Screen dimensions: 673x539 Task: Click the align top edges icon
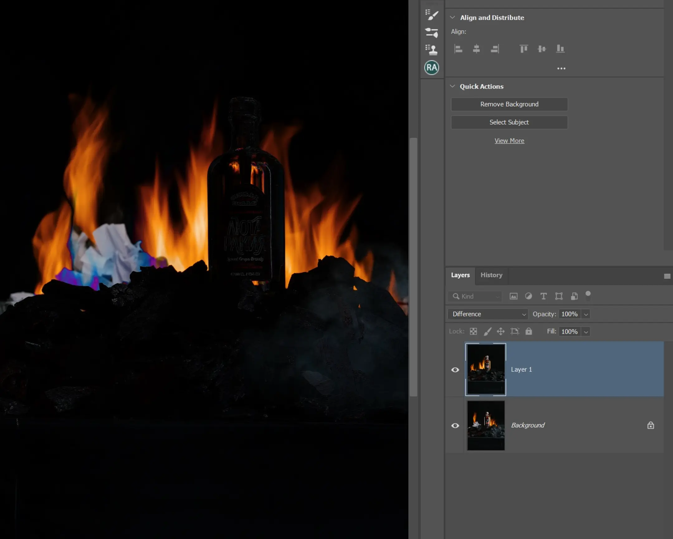pos(524,49)
